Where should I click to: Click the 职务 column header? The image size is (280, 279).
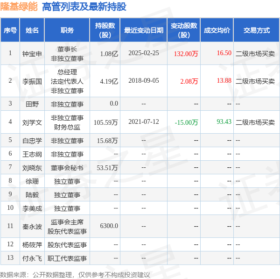[67, 30]
